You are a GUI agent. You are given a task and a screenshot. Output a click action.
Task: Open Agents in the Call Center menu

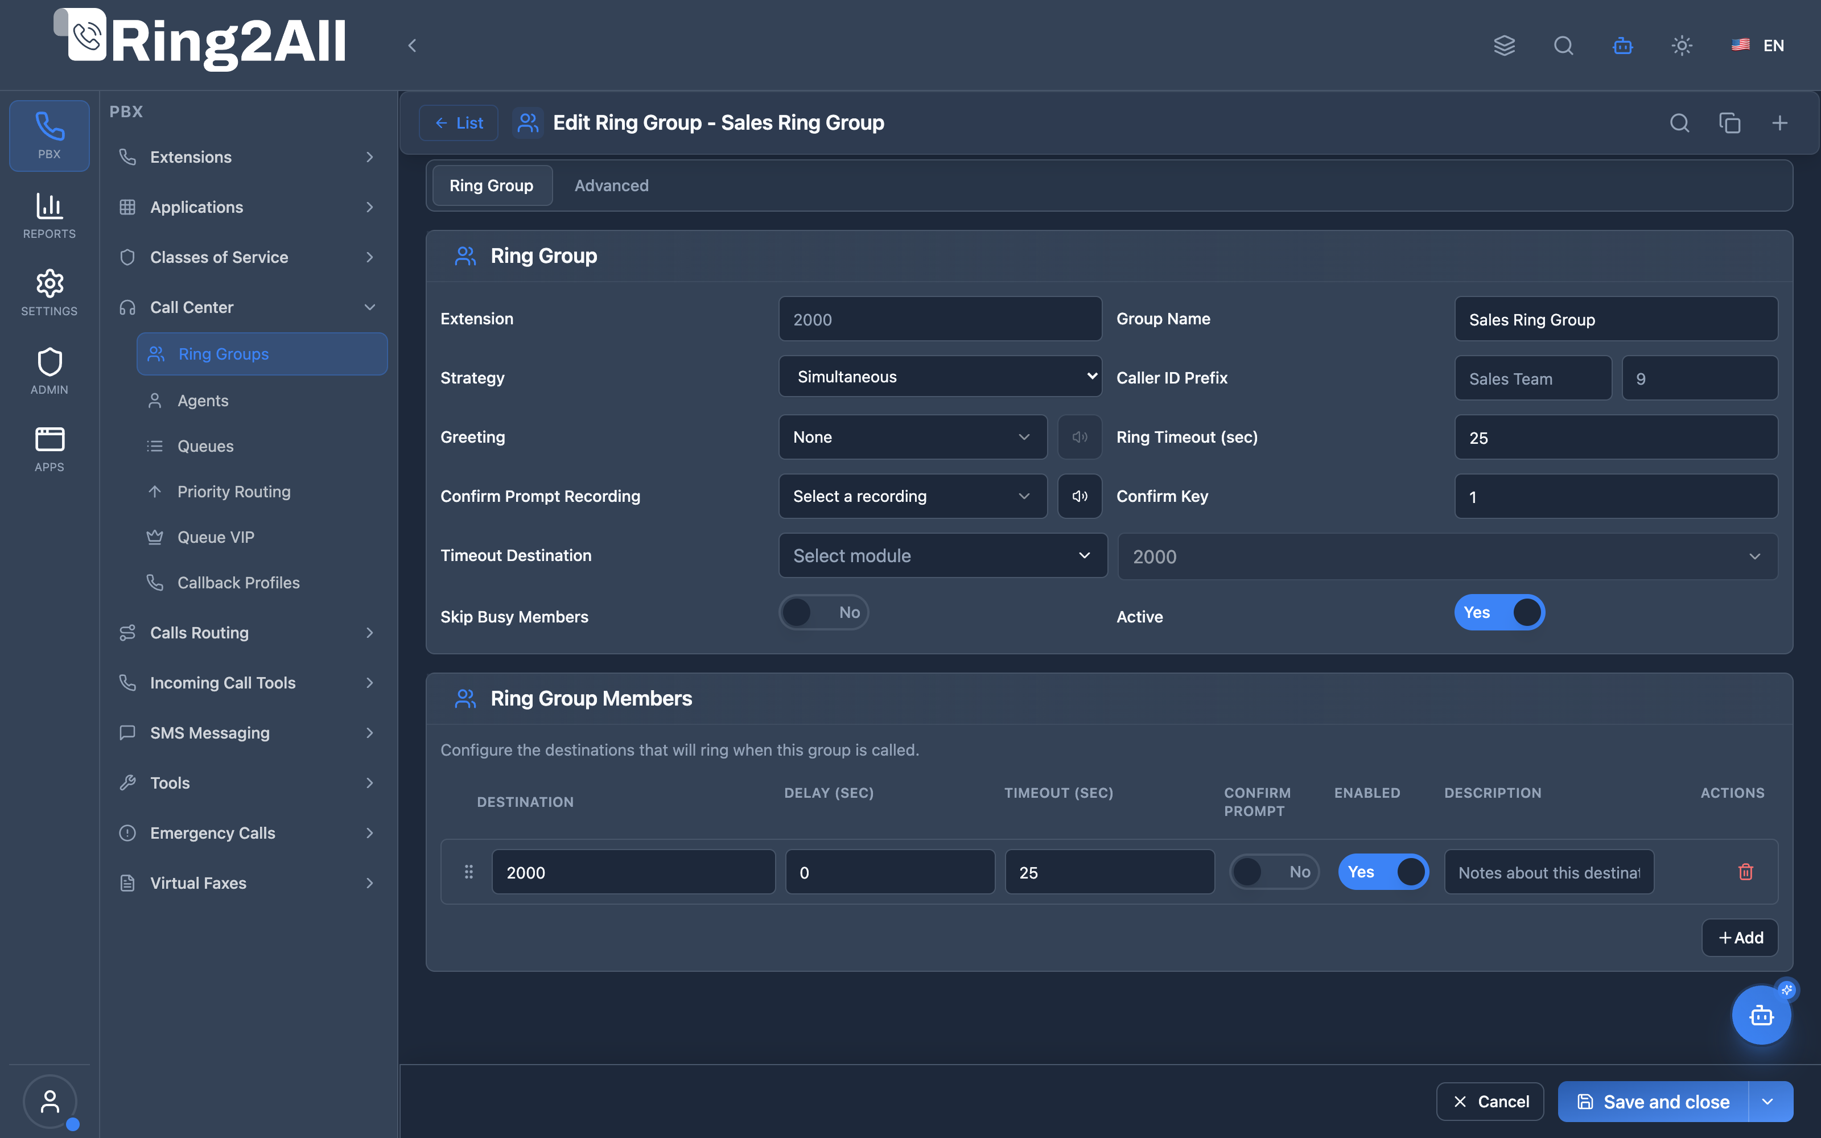pos(261,401)
